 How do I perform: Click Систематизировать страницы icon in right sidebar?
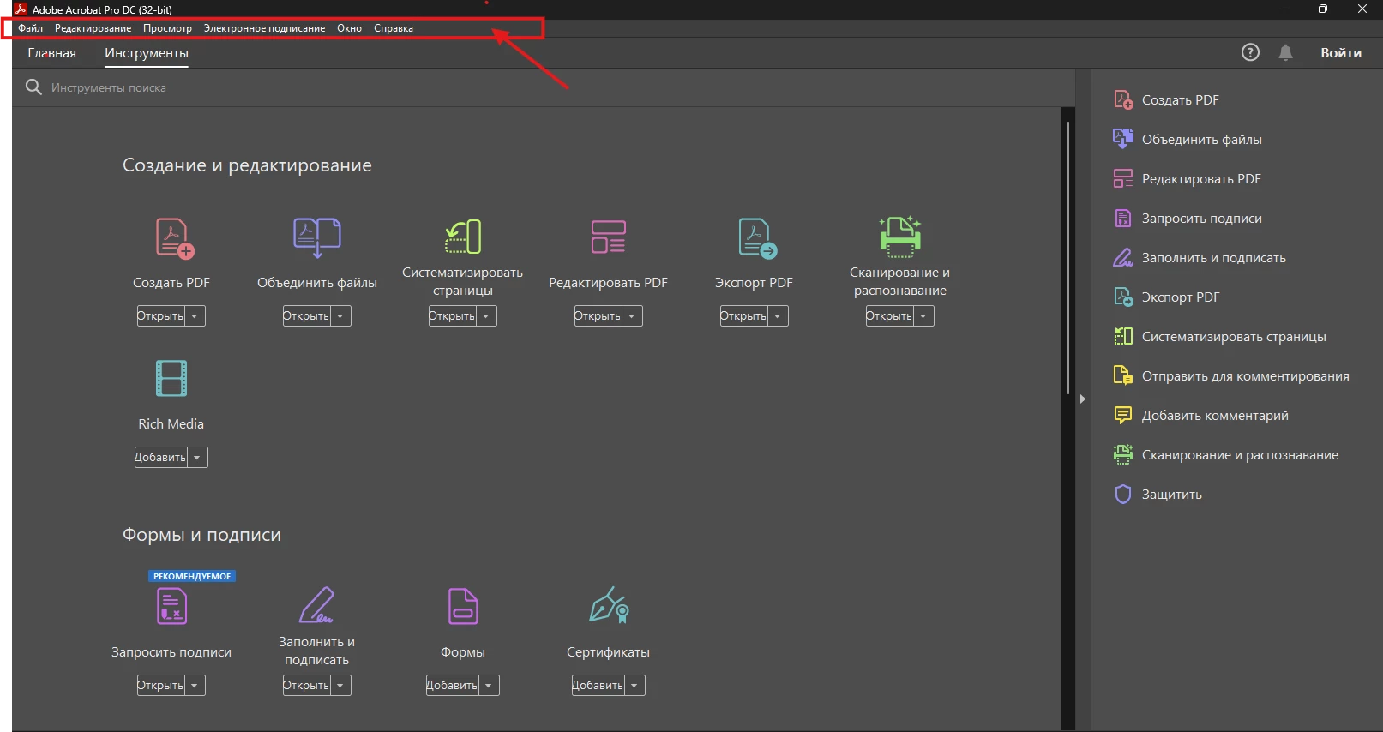pos(1123,336)
